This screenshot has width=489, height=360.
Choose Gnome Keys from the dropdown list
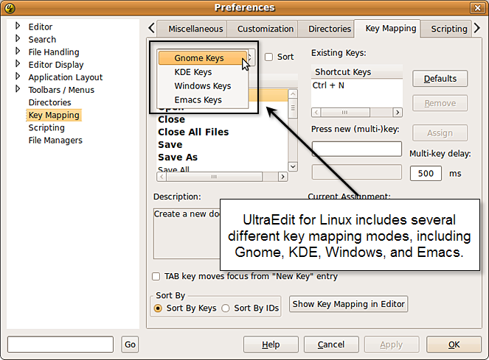tap(202, 58)
